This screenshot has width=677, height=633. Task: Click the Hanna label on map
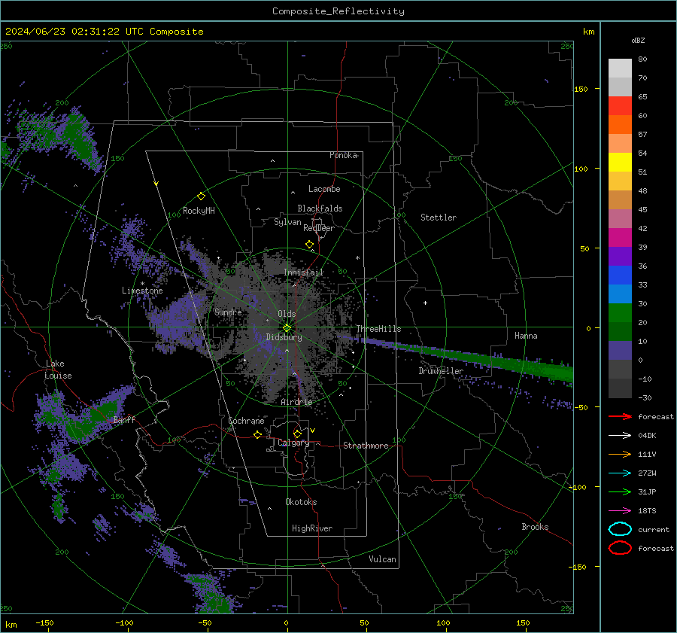(526, 336)
